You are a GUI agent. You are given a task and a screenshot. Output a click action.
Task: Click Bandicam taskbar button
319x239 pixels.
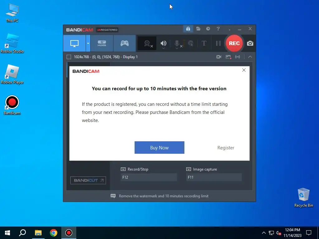[x=69, y=233]
